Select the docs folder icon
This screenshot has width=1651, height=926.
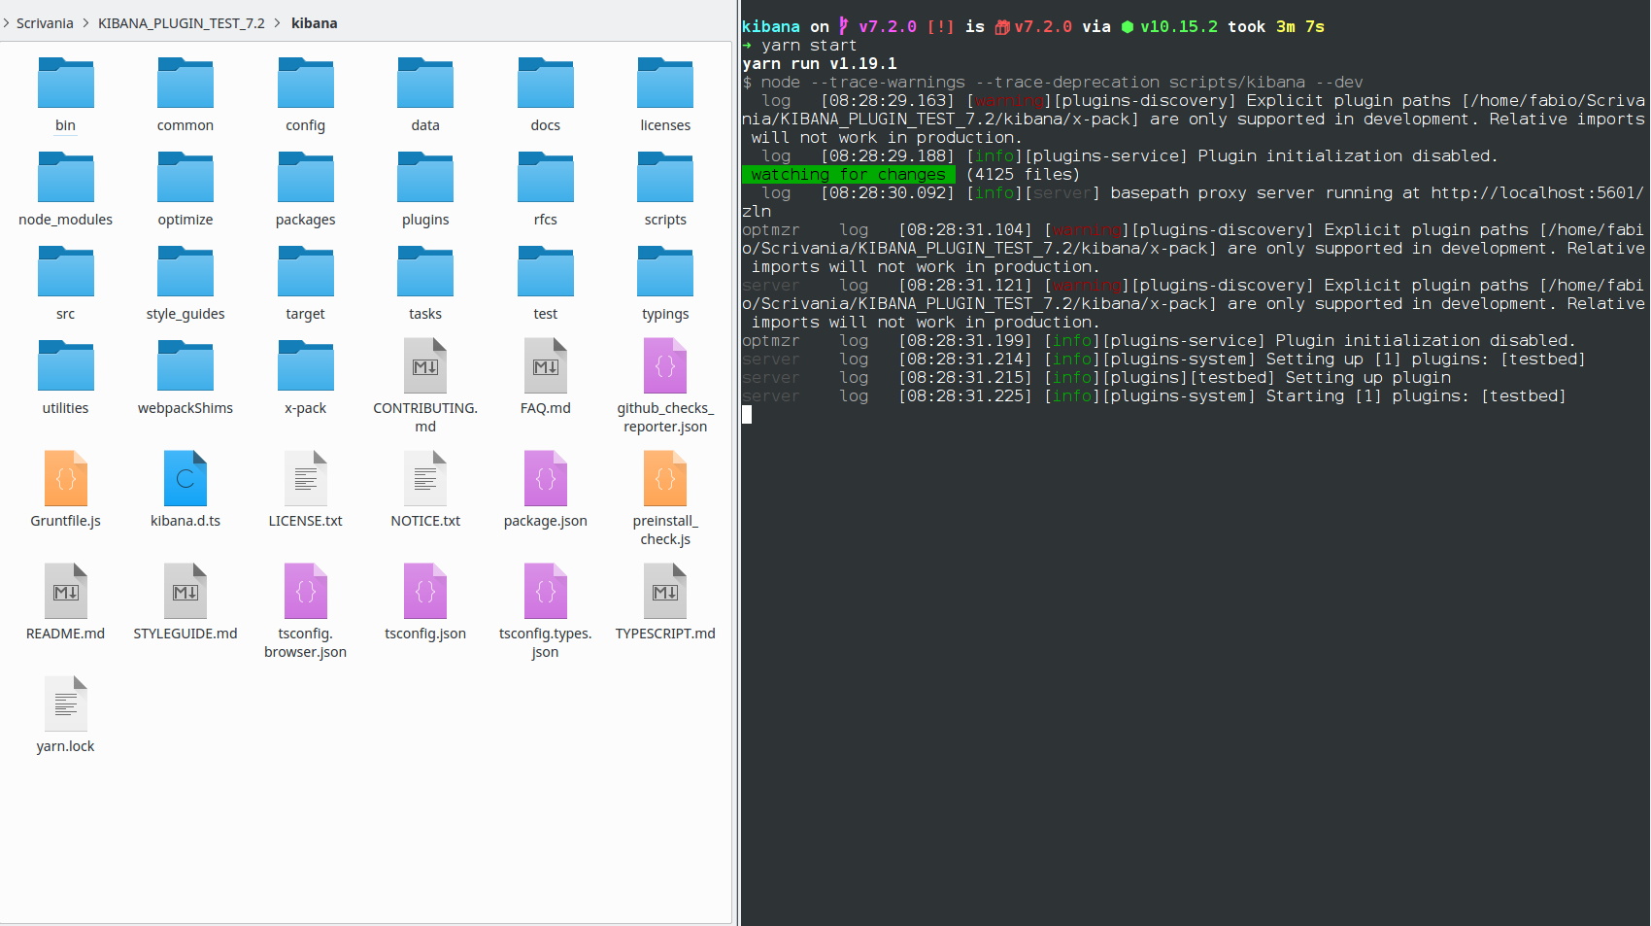[546, 83]
